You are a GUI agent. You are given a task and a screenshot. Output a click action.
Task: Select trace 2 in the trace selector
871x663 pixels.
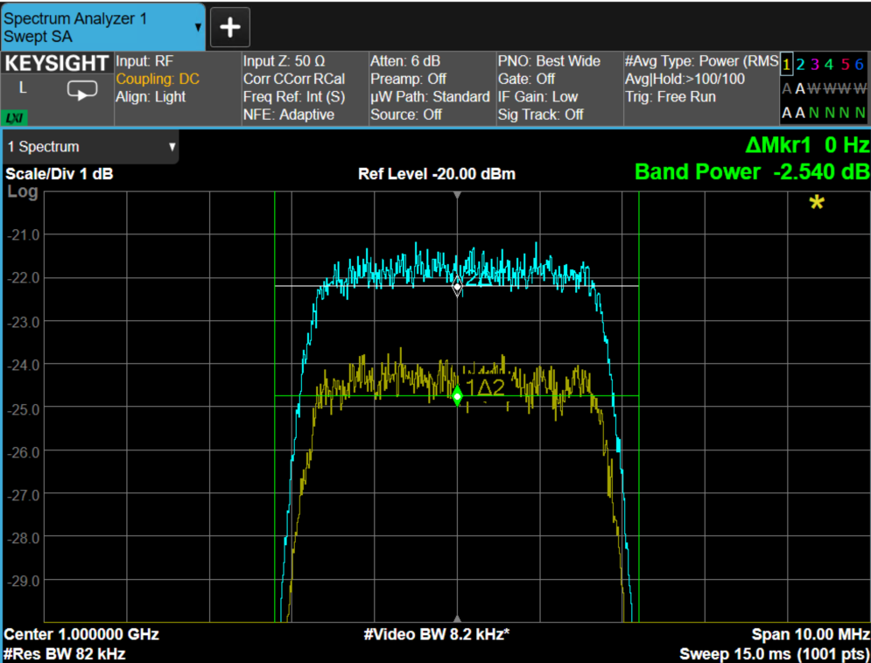pos(800,65)
